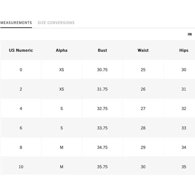Switch to the Size Conversions tab
This screenshot has width=195, height=195.
click(56, 23)
